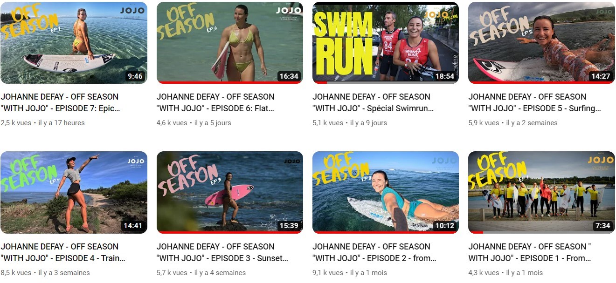Viewport: 616px width, 283px height.
Task: Click the Episode 7: Epic video title
Action: tap(61, 103)
